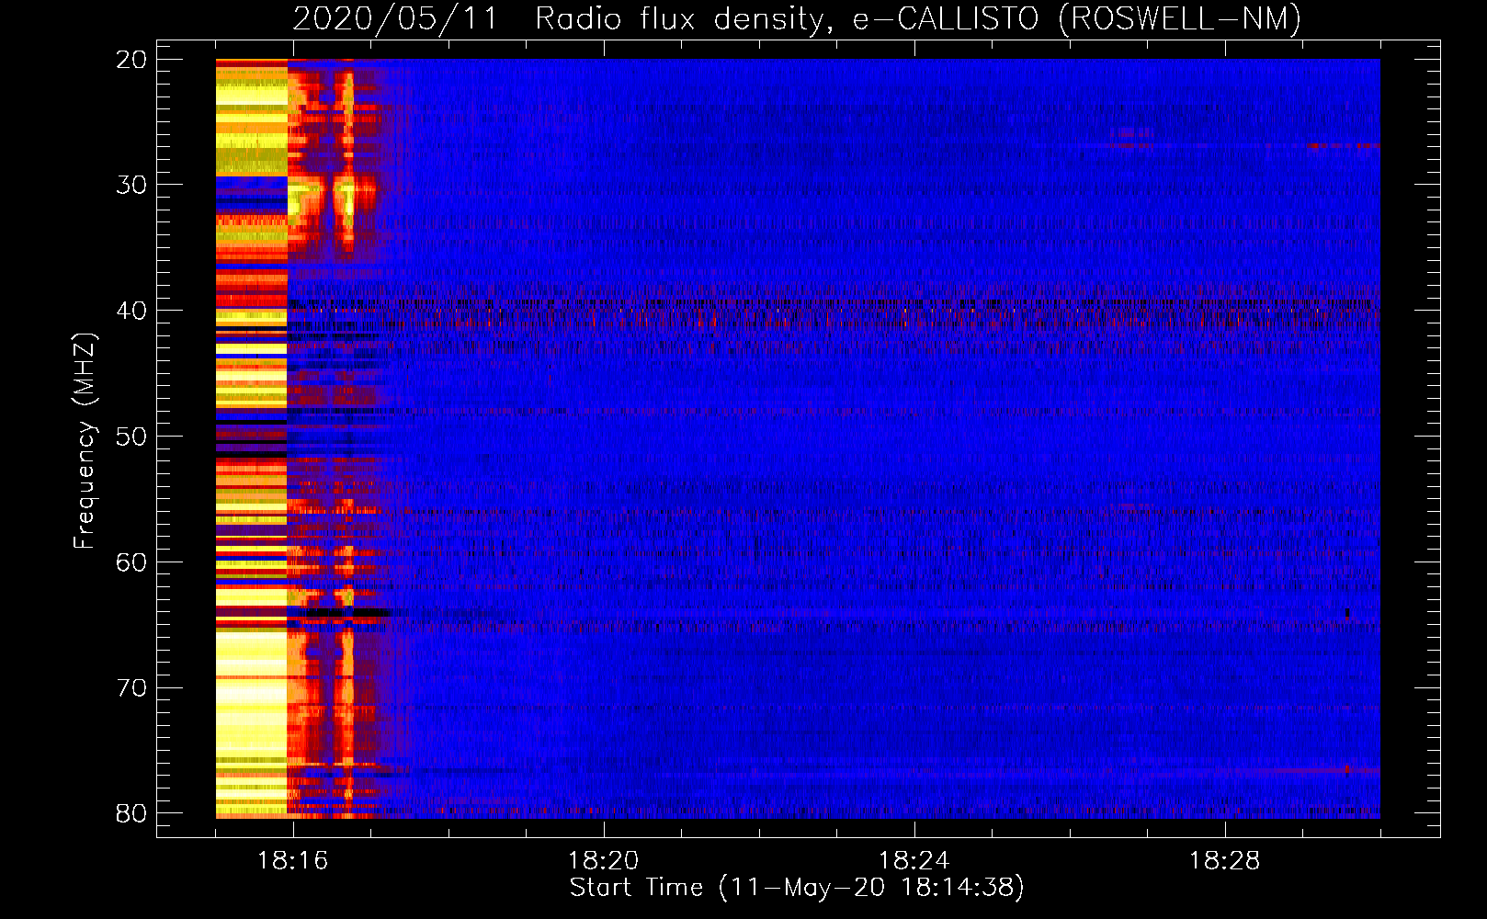Click the bright yellow burst near 70 MHz

251,691
